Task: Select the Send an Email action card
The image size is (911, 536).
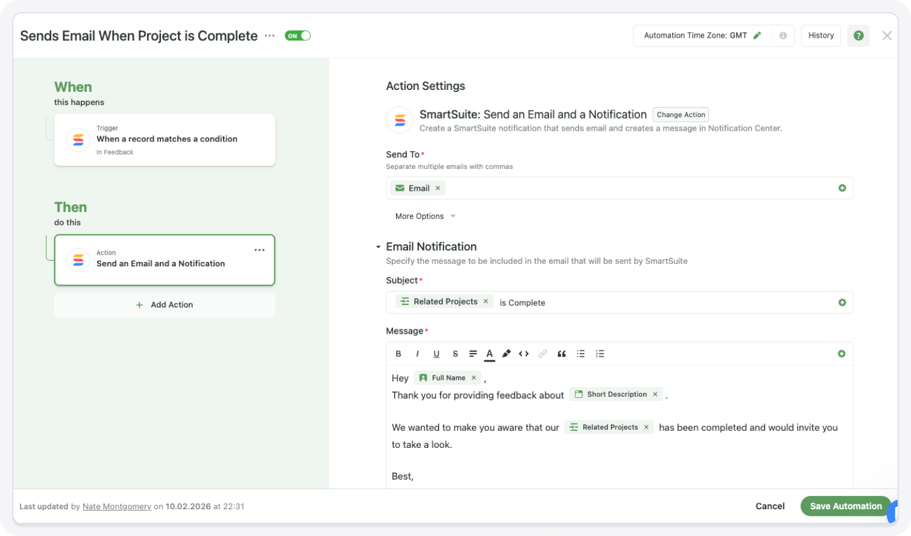Action: click(165, 260)
